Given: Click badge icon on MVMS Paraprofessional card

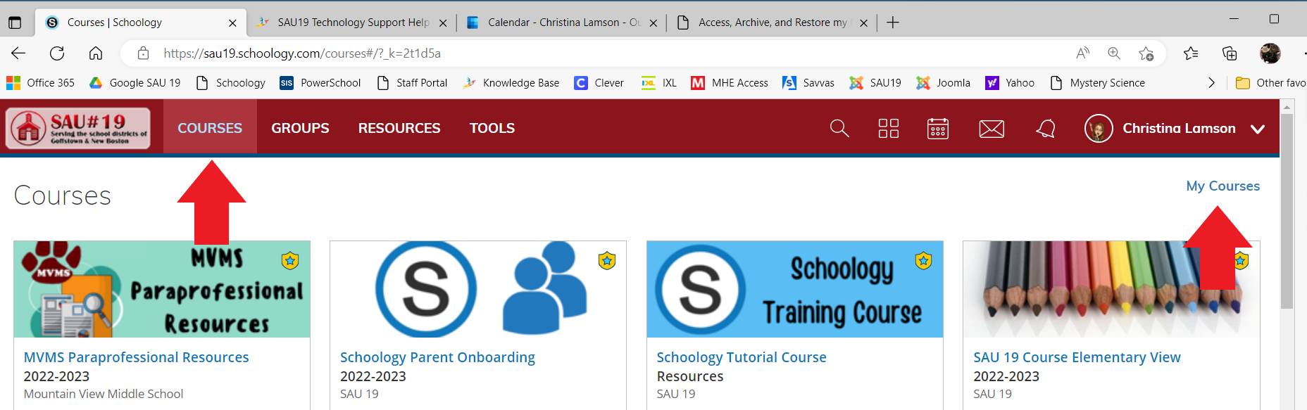Looking at the screenshot, I should click(x=290, y=261).
